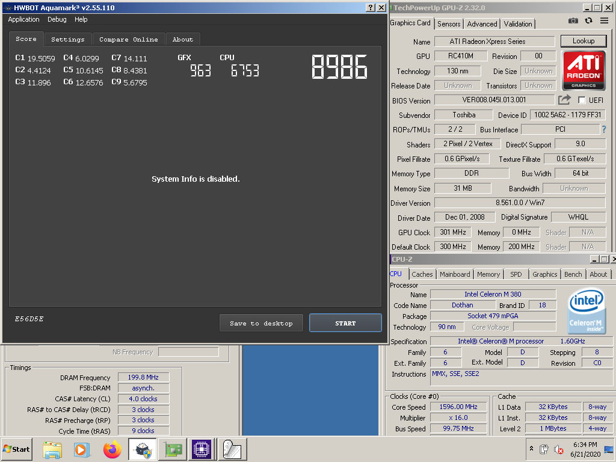The width and height of the screenshot is (616, 462).
Task: Open the Application menu
Action: click(x=23, y=19)
